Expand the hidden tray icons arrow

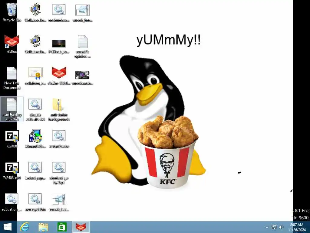(267, 227)
